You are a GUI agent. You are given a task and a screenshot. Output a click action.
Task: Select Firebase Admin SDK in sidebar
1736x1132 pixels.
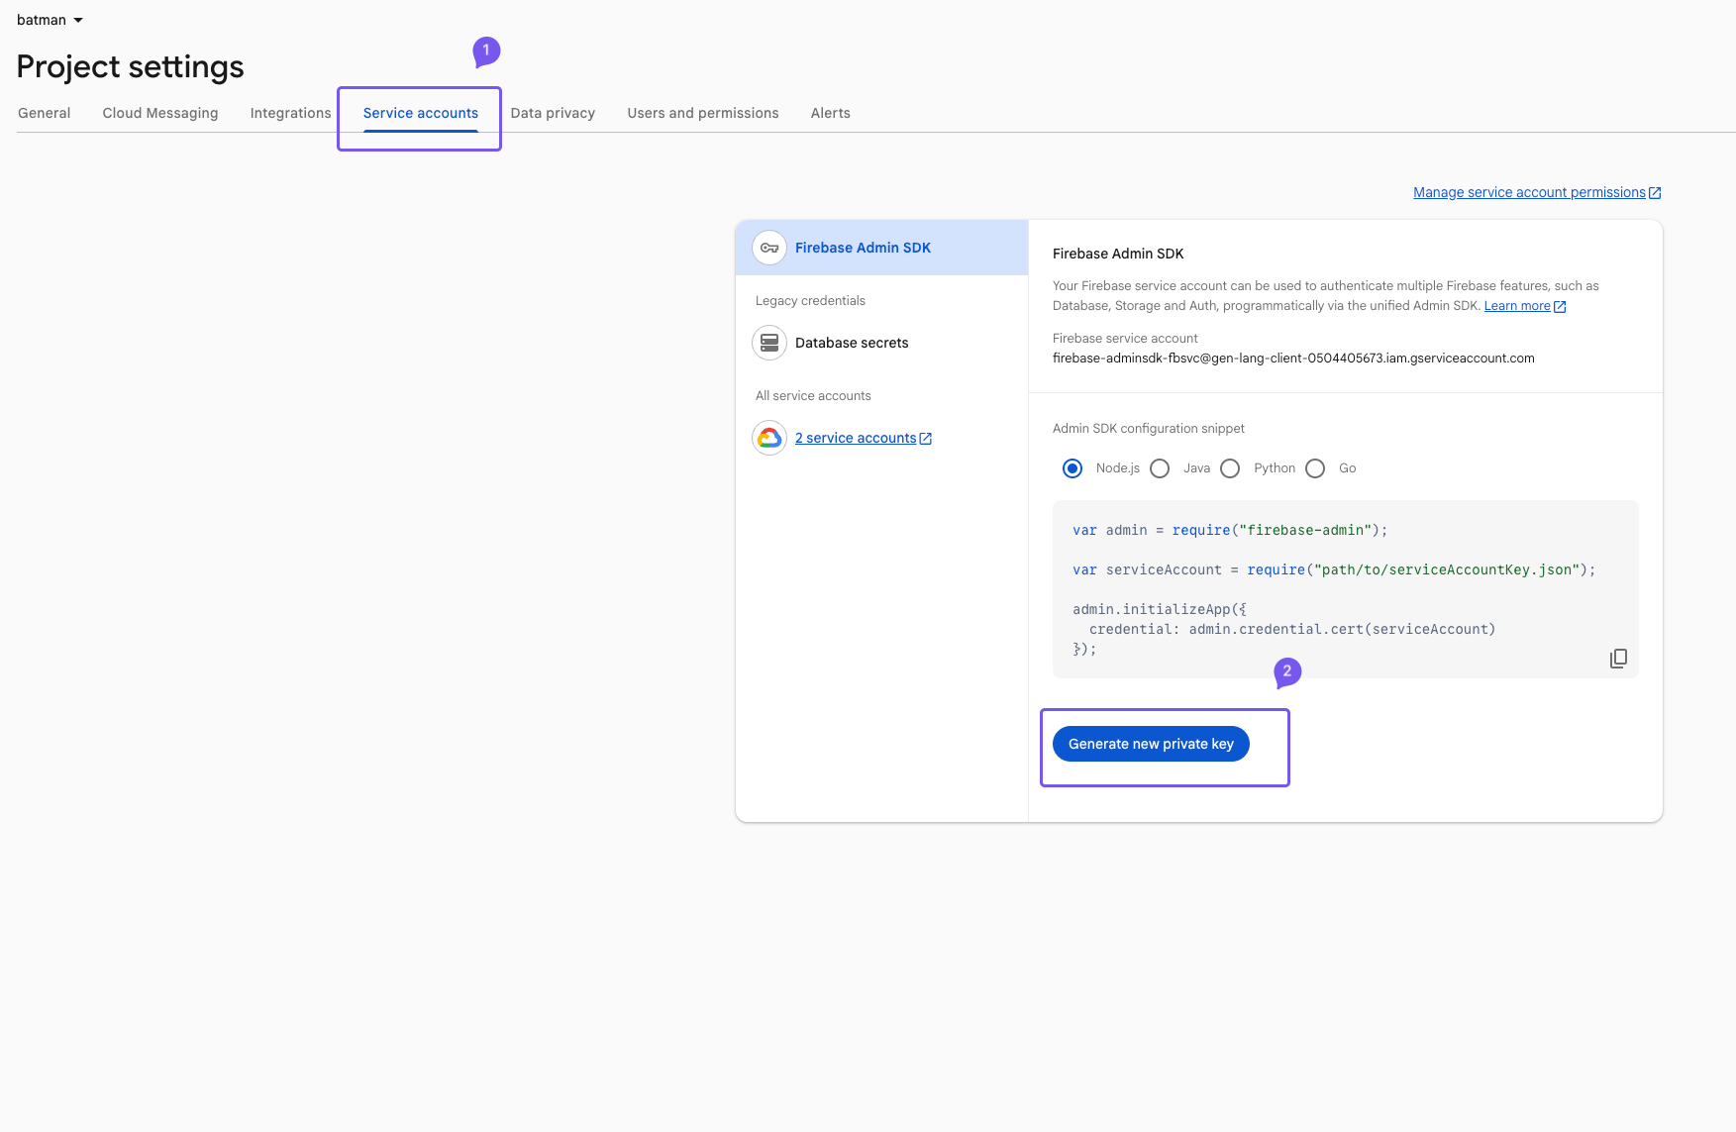(x=881, y=248)
